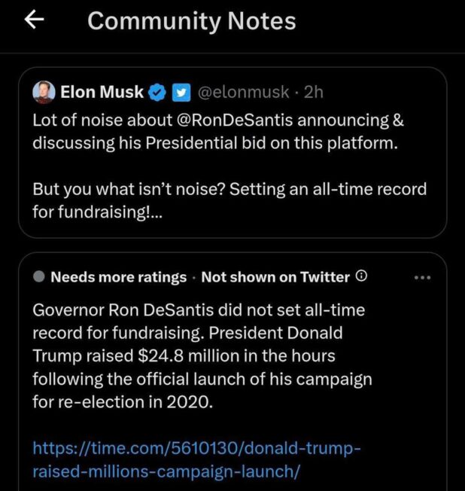Screen dimensions: 465x491
Task: Tap the Community Notes page title
Action: (191, 21)
